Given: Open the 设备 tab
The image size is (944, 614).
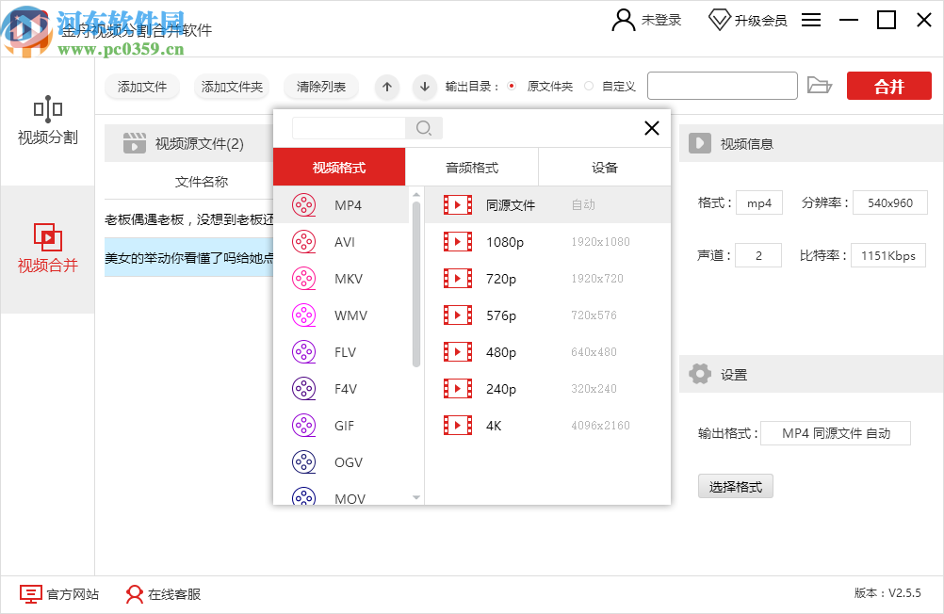Looking at the screenshot, I should [x=604, y=166].
